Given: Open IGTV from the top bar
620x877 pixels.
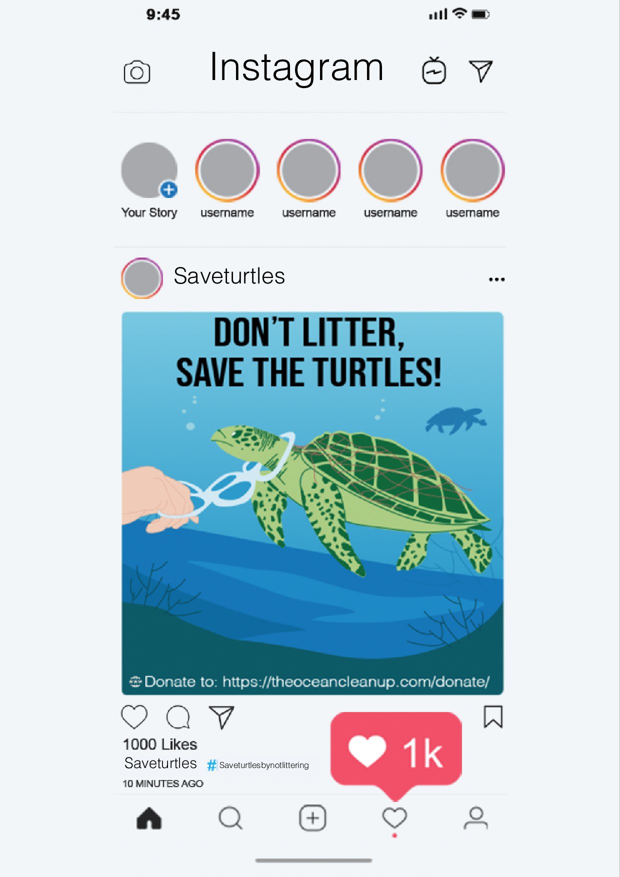Looking at the screenshot, I should coord(434,70).
